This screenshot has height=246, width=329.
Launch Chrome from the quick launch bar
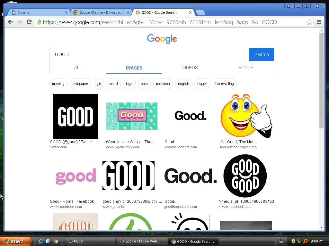56,241
